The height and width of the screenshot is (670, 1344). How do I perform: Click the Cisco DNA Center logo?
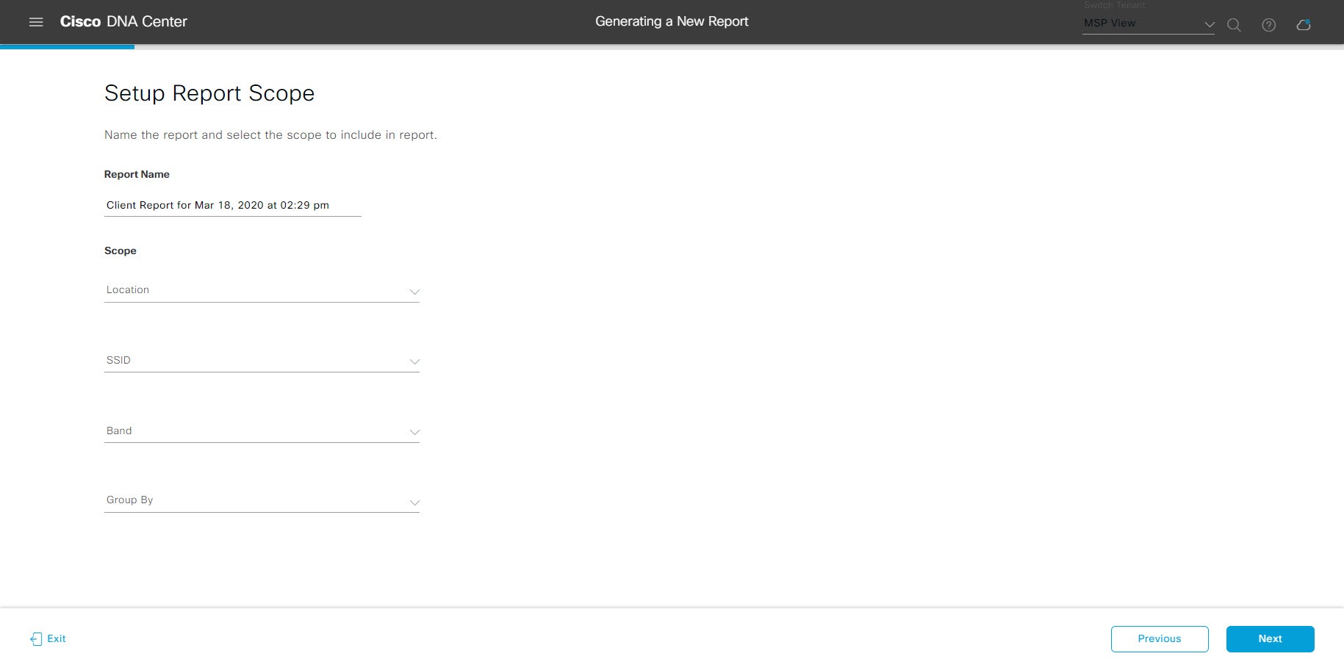123,22
